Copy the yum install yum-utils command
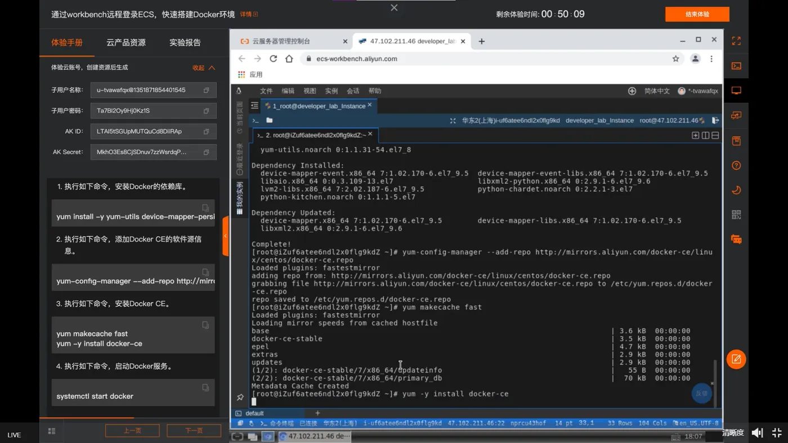 pyautogui.click(x=205, y=207)
